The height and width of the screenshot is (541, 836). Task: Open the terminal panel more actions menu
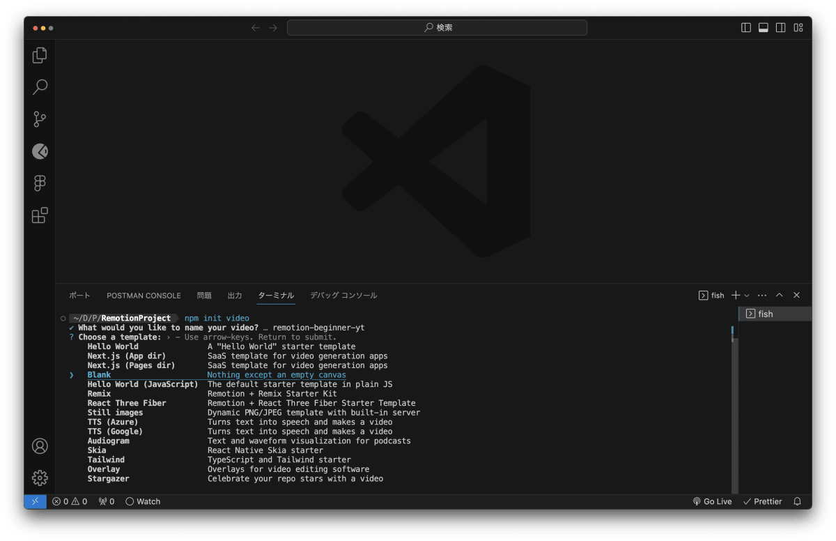tap(762, 296)
